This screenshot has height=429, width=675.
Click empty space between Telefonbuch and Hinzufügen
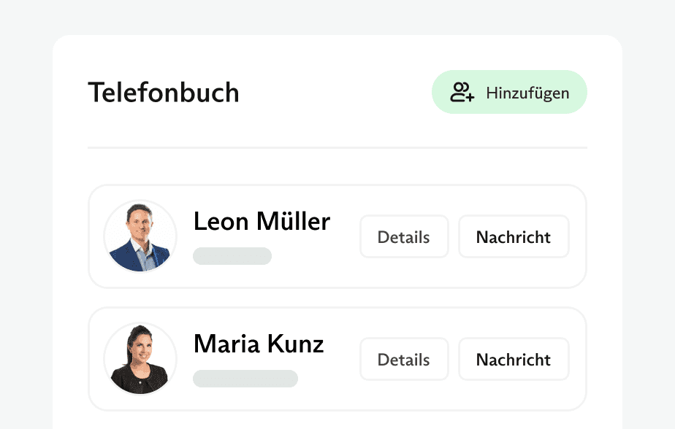[335, 93]
